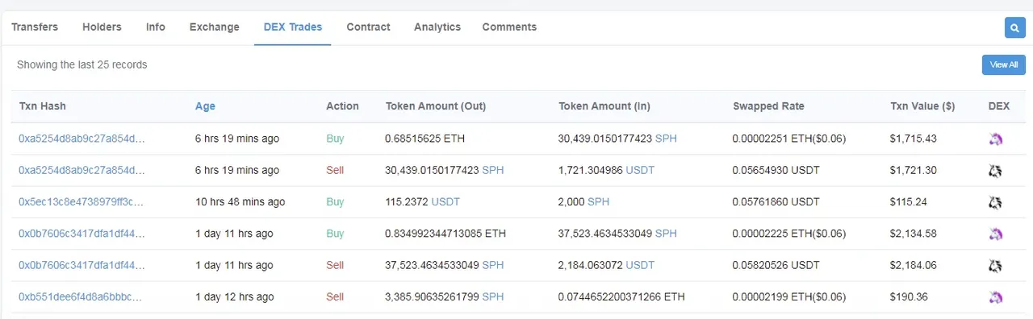Switch to the Transfers tab

point(35,27)
